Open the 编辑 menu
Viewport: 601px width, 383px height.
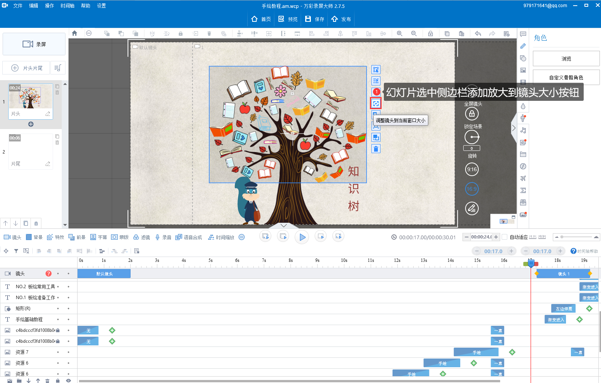point(33,6)
